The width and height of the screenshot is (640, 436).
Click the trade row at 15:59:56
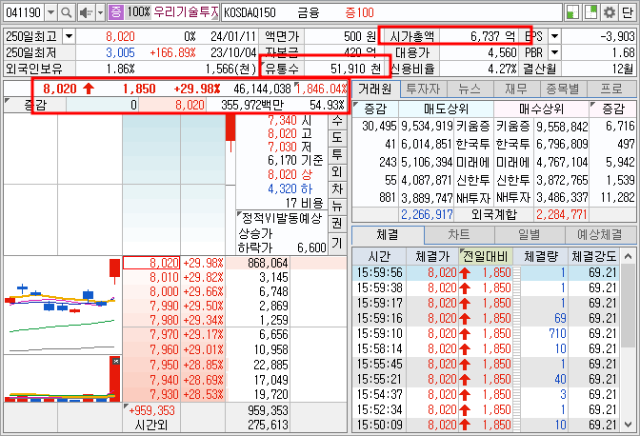pyautogui.click(x=485, y=272)
